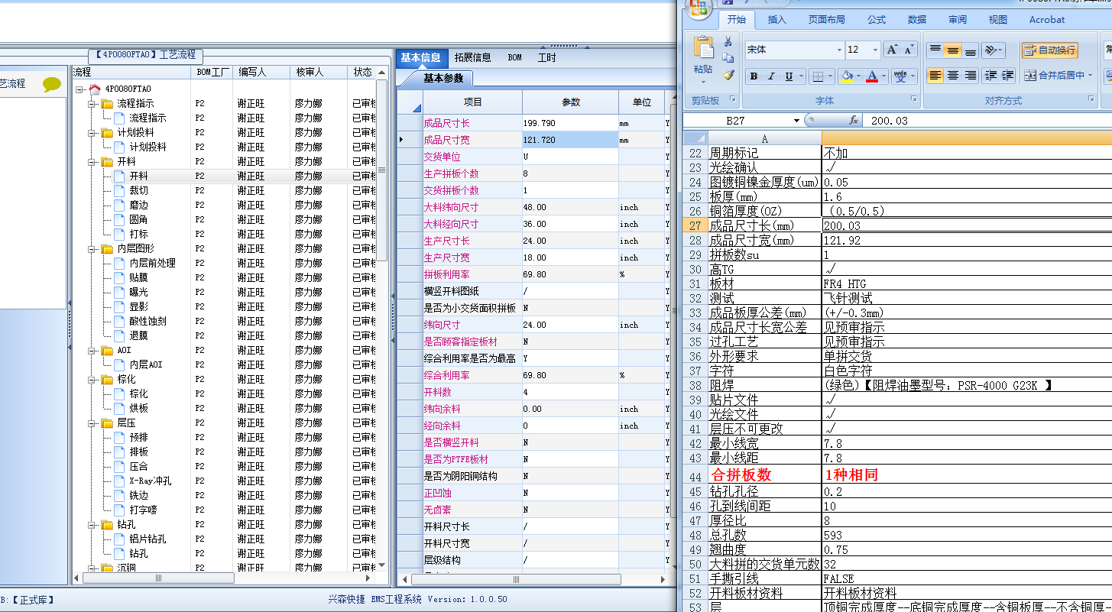Click Excel cell 板材 FR4 HTG
The width and height of the screenshot is (1112, 612).
click(967, 283)
